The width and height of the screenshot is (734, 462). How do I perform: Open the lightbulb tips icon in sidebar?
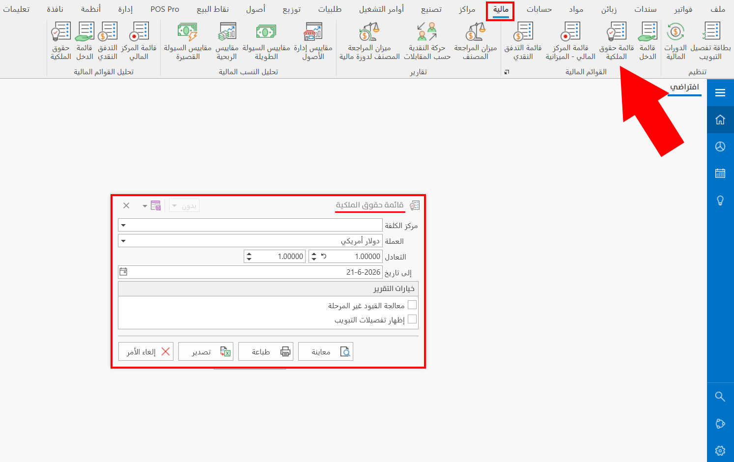pos(720,201)
